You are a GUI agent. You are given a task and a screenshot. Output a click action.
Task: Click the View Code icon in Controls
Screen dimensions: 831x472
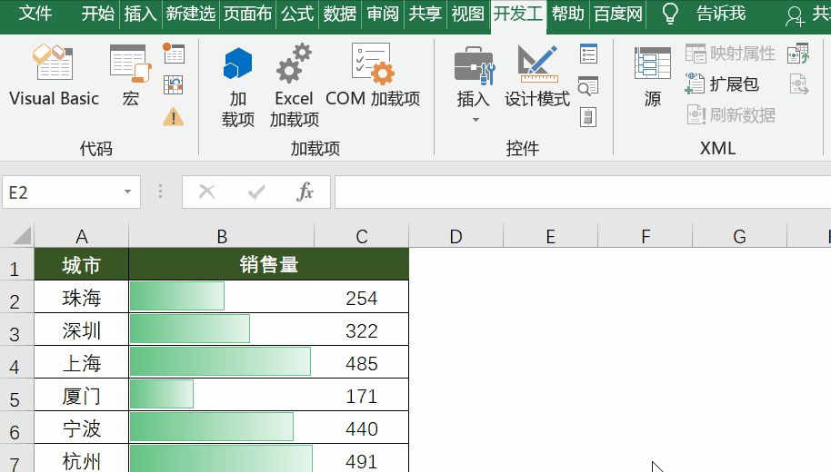pos(588,85)
